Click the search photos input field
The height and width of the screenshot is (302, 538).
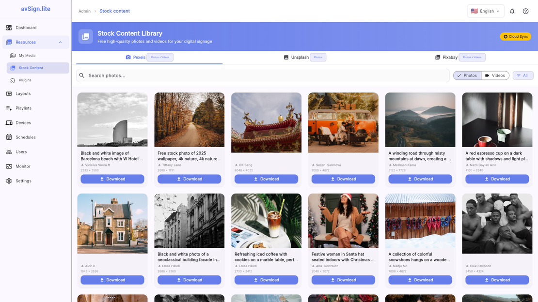262,75
